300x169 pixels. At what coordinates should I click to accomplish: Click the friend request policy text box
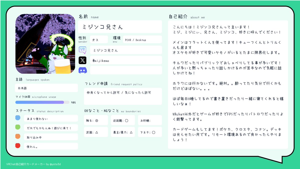(x=123, y=96)
